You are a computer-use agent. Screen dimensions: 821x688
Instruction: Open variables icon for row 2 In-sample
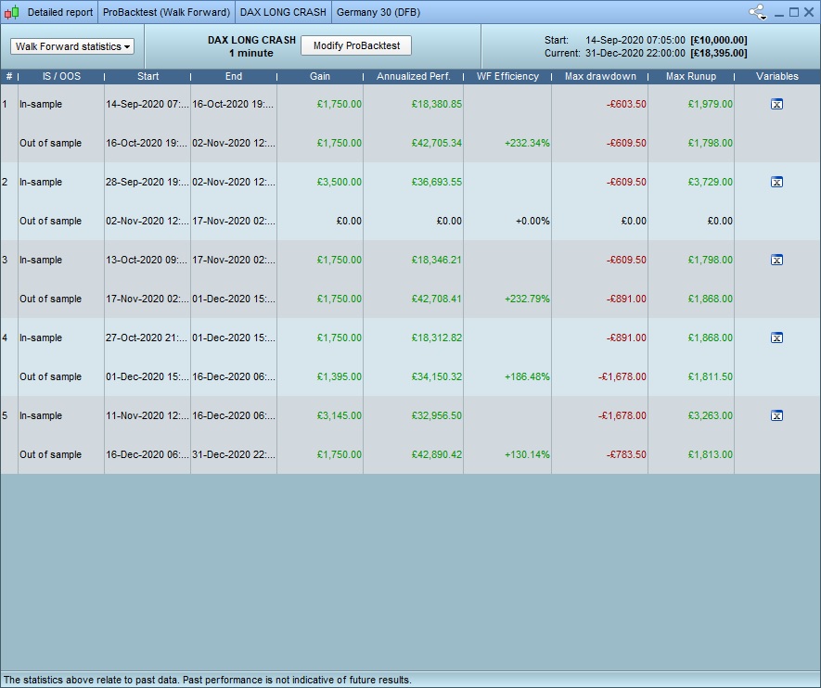pos(776,182)
